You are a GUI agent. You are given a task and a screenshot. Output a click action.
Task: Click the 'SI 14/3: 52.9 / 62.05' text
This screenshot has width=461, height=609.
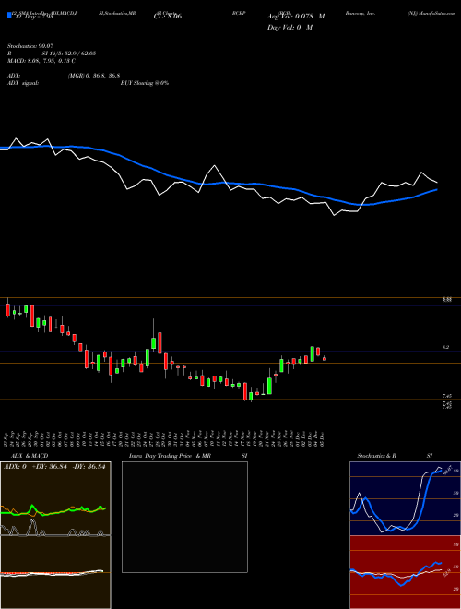[x=69, y=54]
